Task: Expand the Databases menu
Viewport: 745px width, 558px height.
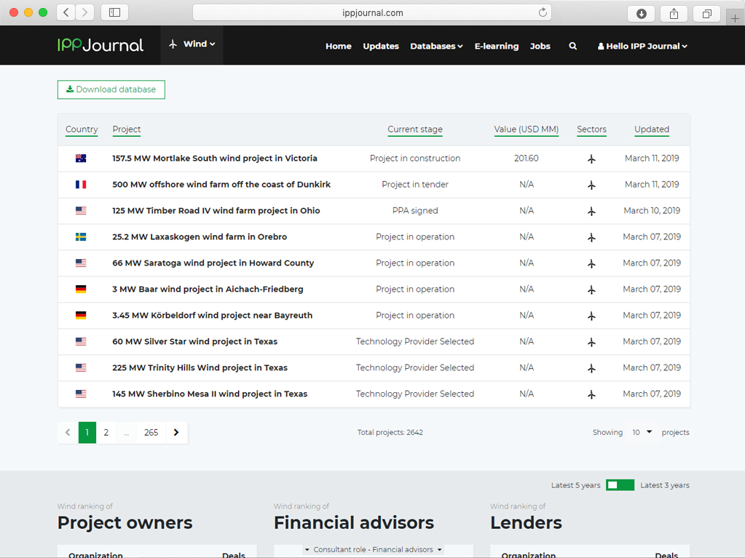Action: pos(436,46)
